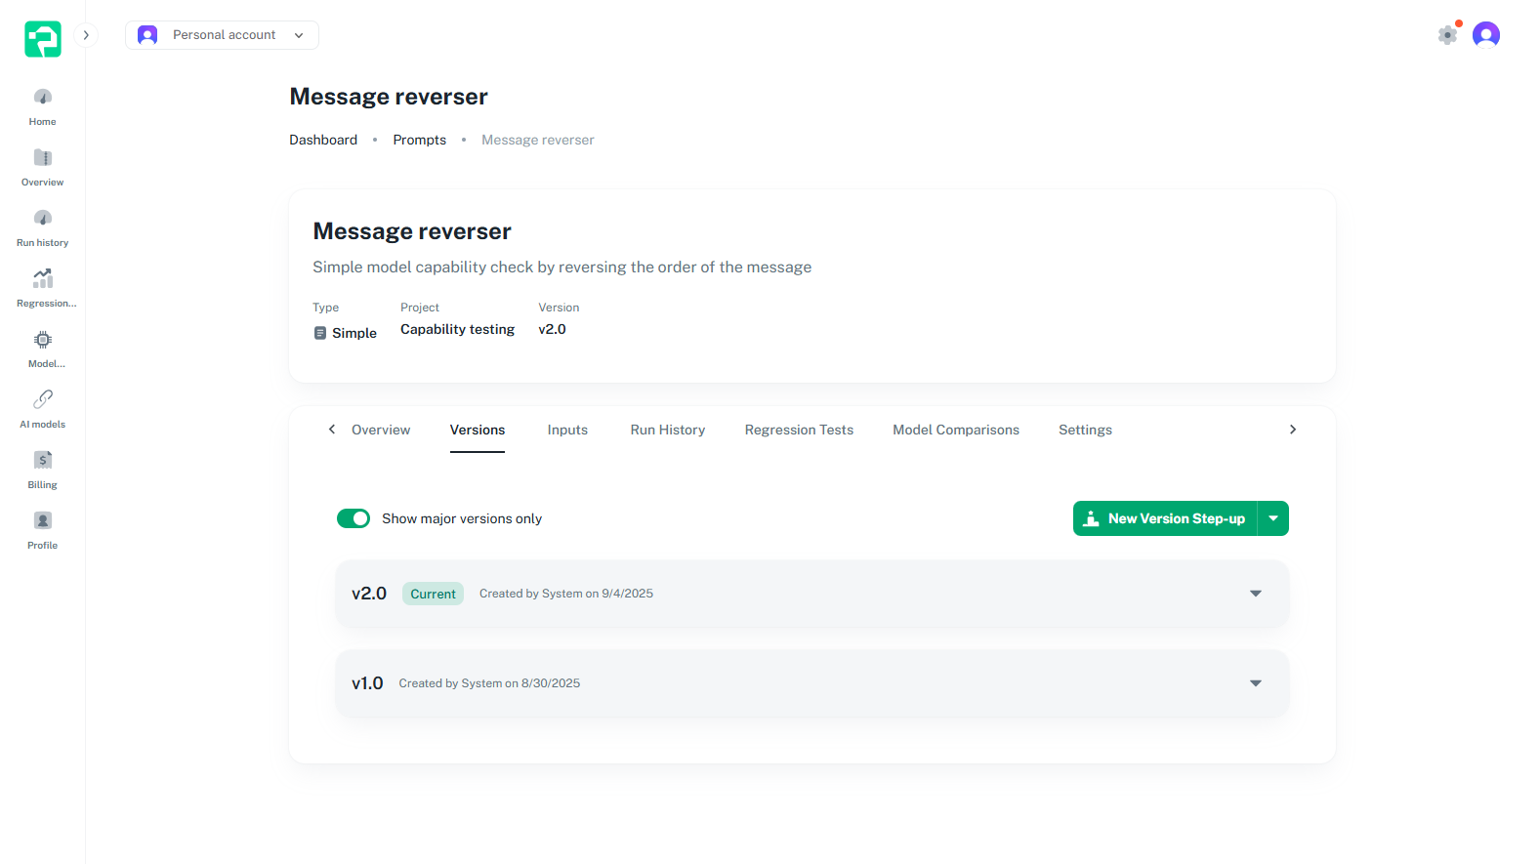
Task: Open the Run History tab
Action: [x=668, y=430]
